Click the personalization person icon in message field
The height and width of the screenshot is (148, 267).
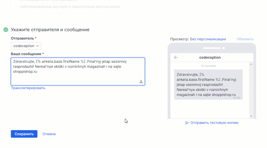pyautogui.click(x=141, y=82)
